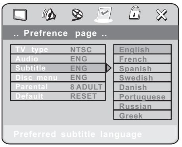Image resolution: width=182 pixels, height=147 pixels.
Task: Exit setup menu with the X icon
Action: (x=161, y=15)
